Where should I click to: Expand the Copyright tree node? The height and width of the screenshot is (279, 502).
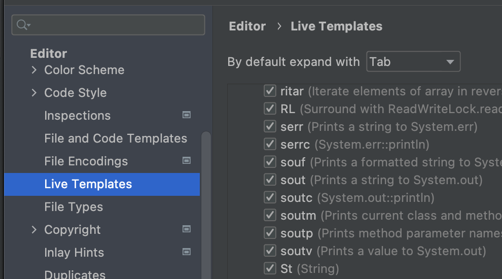pos(34,230)
